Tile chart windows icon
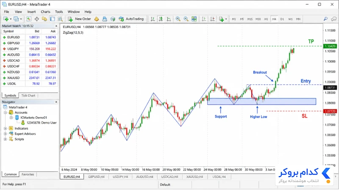 [194, 19]
